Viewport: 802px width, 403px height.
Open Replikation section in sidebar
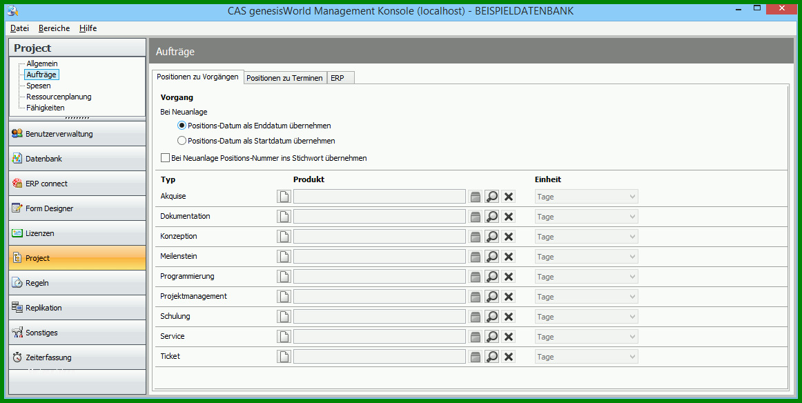tap(77, 307)
